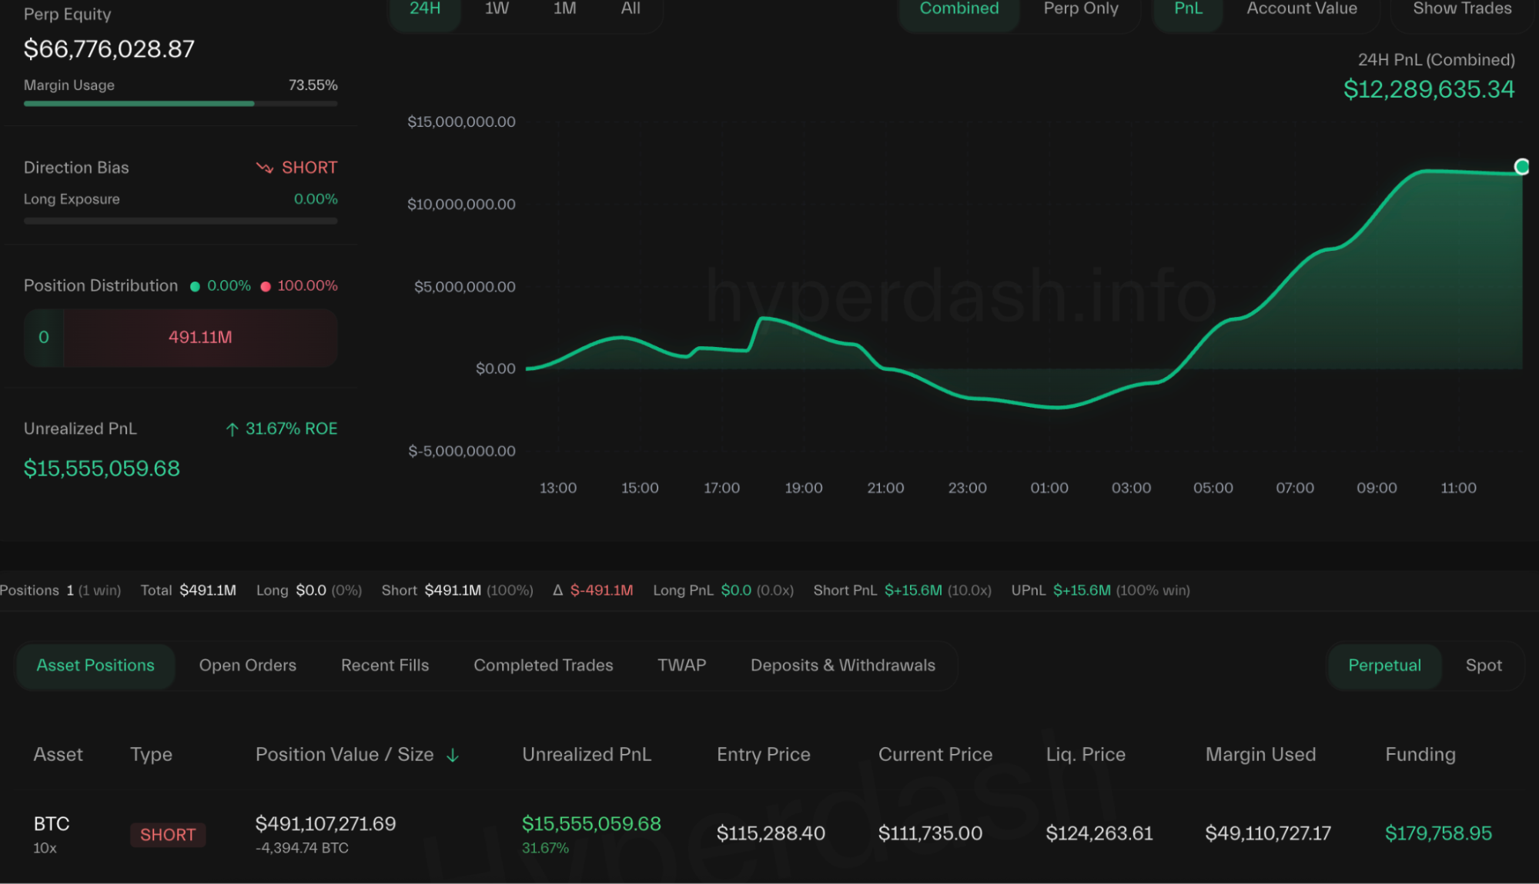
Task: Click the delta symbol in the positions summary
Action: pos(557,590)
